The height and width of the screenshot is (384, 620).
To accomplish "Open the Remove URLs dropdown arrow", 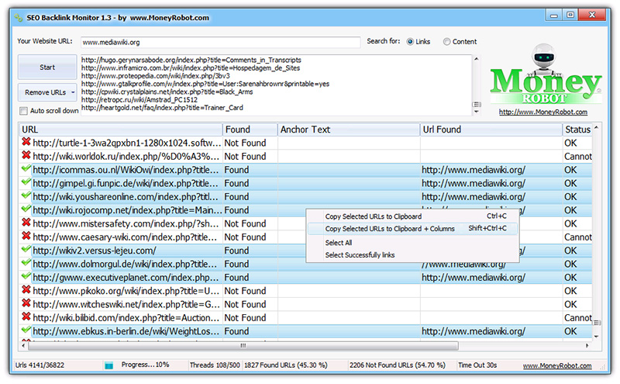I will 73,92.
